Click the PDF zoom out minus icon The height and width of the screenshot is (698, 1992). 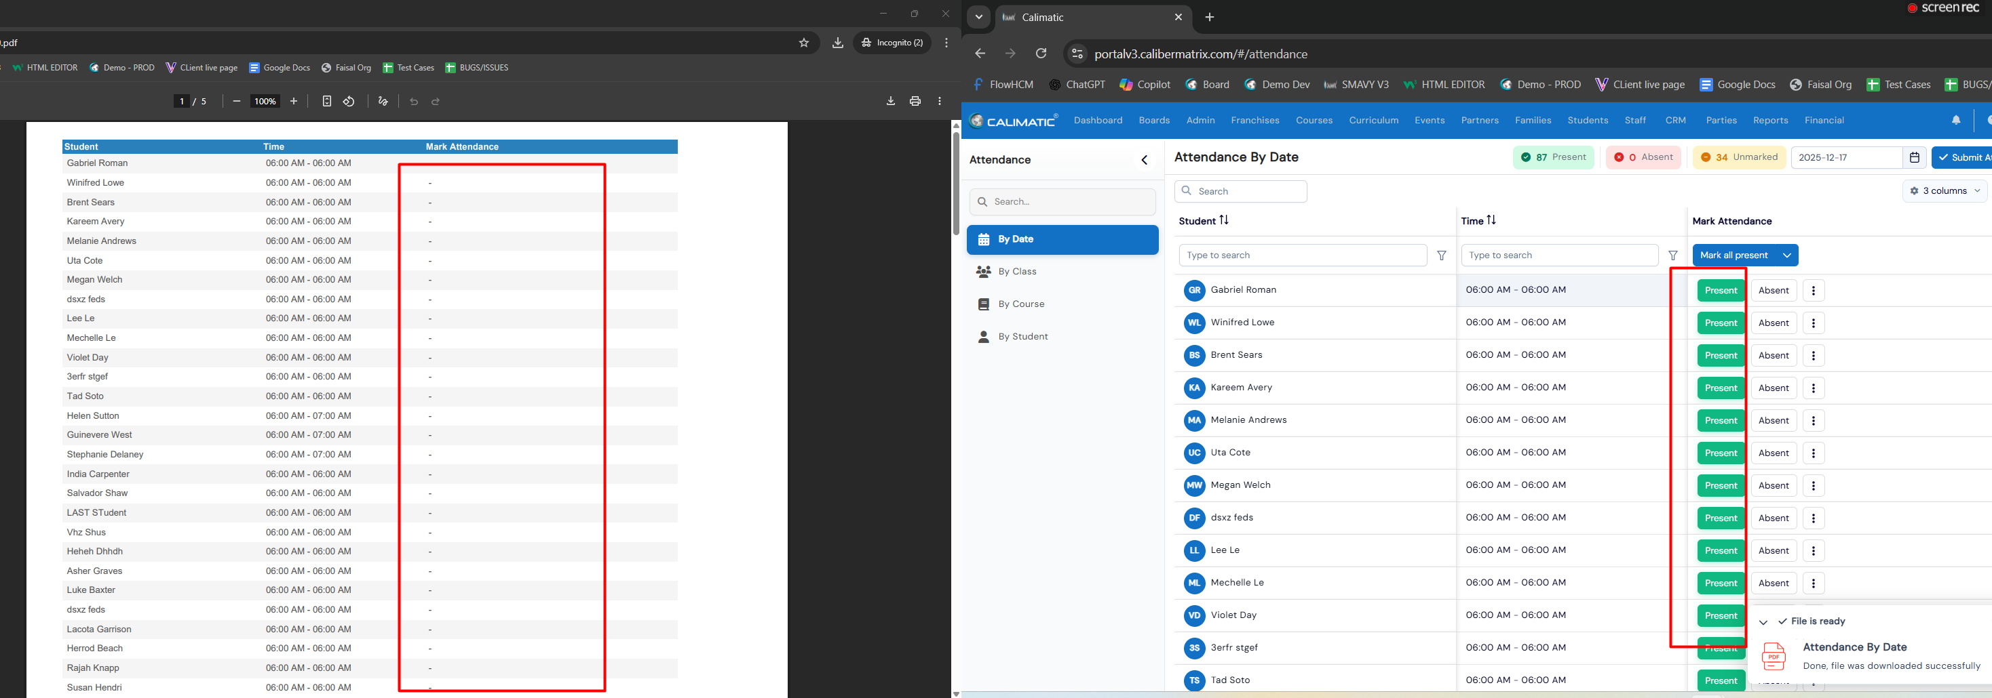(237, 101)
